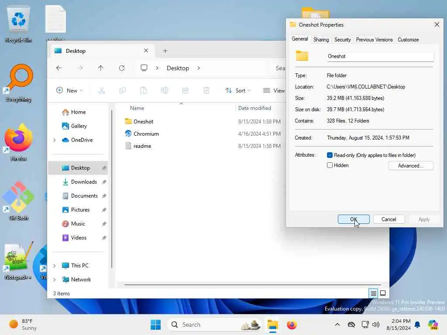This screenshot has width=447, height=335.
Task: Open Advanced attributes button
Action: coord(411,166)
